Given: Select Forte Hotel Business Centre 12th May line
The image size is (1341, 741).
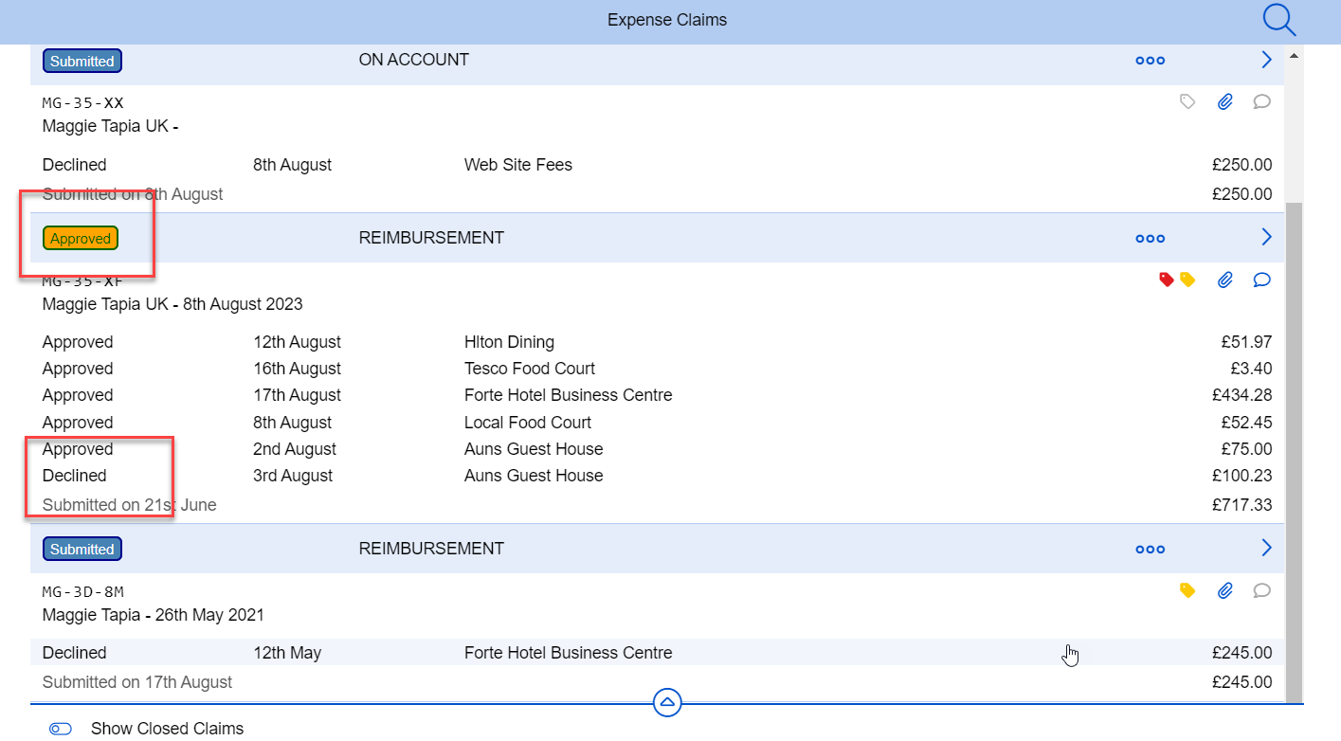Looking at the screenshot, I should [x=658, y=653].
